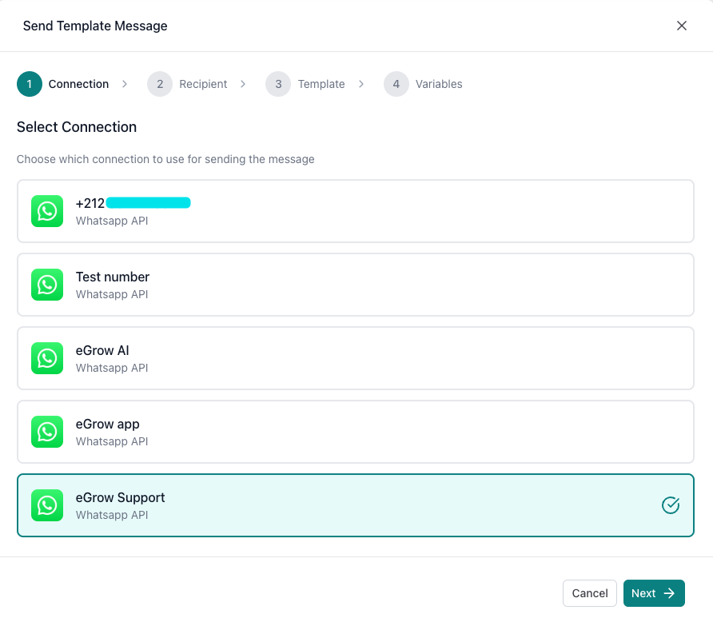713x622 pixels.
Task: Close the Send Template Message dialog
Action: [x=682, y=26]
